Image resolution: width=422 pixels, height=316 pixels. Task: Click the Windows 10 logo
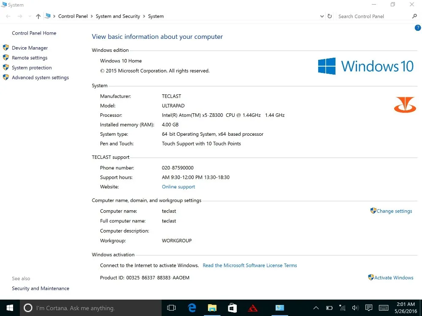[365, 66]
